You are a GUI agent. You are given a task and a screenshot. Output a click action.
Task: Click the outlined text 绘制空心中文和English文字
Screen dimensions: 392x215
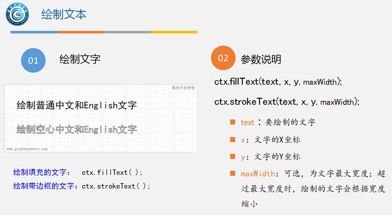77,129
